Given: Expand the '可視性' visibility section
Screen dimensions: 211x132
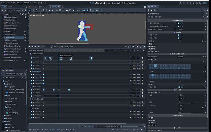Looking at the screenshot, I should click(x=151, y=118).
